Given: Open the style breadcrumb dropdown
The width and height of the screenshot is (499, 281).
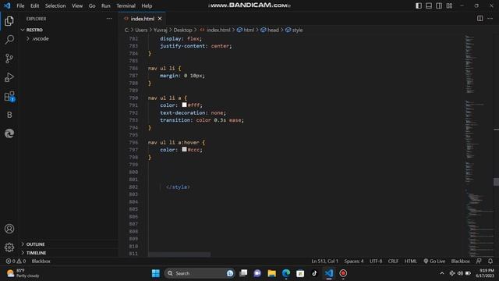Looking at the screenshot, I should [x=294, y=30].
